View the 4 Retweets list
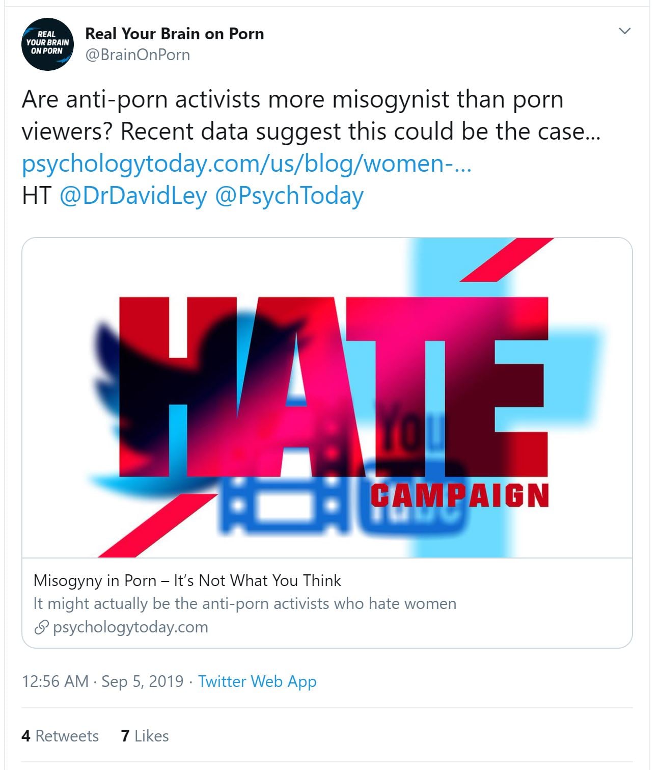 [60, 736]
